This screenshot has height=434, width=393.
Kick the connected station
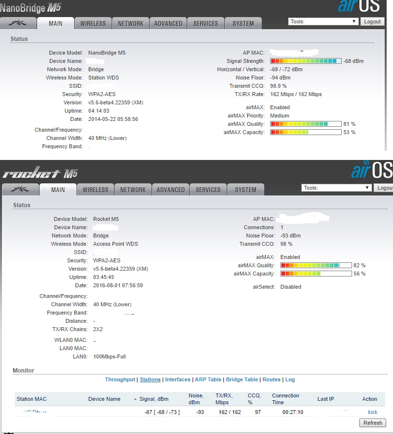click(x=373, y=412)
